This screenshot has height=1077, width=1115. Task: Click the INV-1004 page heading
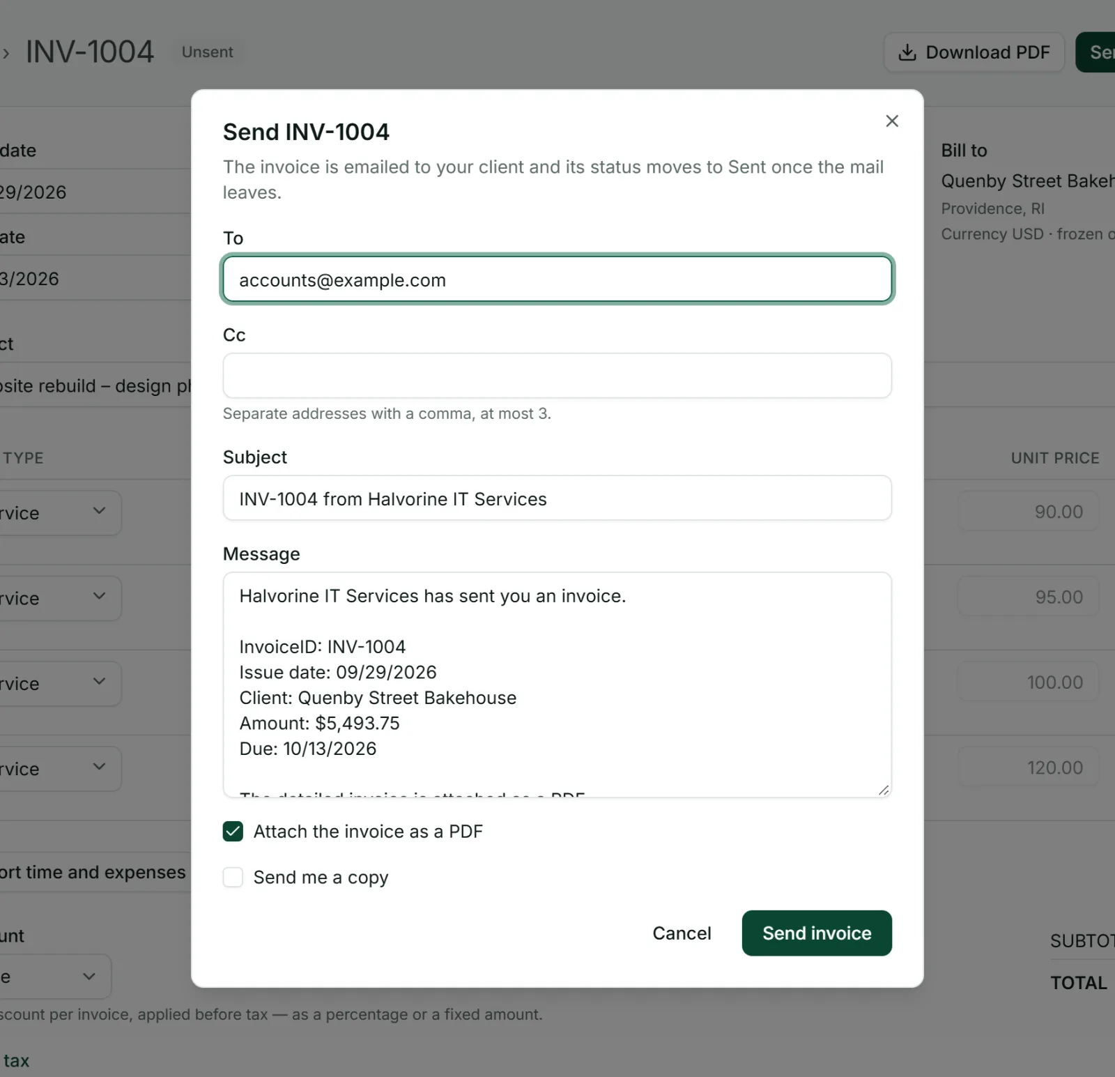[90, 52]
